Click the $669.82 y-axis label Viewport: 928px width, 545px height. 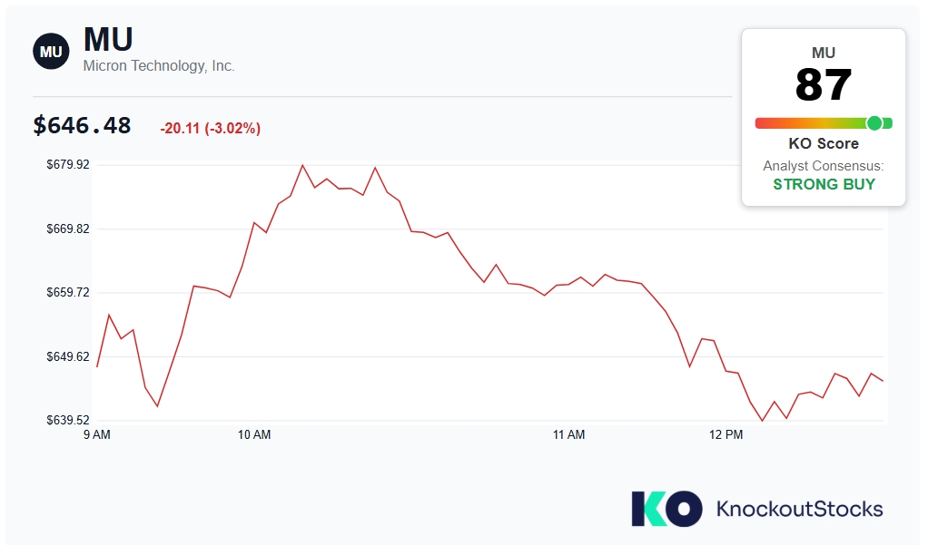tap(68, 229)
